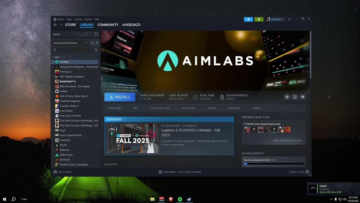
Task: Open the Logitech G PLAYDAYS event thumbnail
Action: pos(133,138)
